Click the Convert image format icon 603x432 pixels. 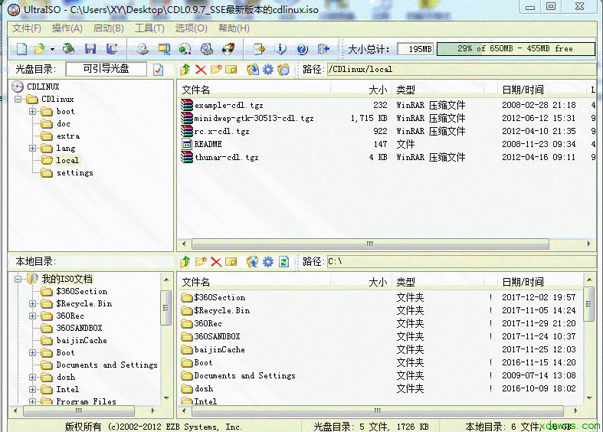pyautogui.click(x=164, y=49)
